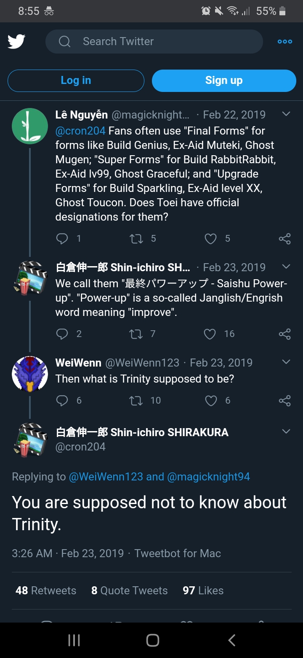Like WeiWenn's Trinity question tweet
This screenshot has width=303, height=658.
click(x=210, y=401)
